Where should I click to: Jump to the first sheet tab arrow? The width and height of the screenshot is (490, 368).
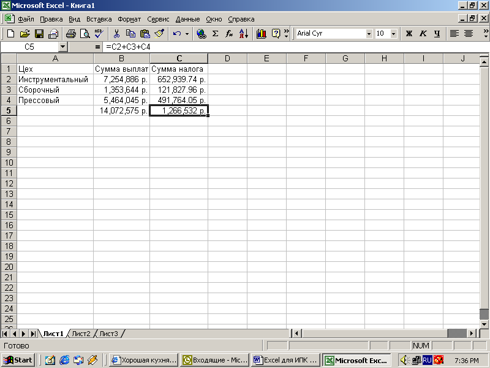tap(5, 334)
